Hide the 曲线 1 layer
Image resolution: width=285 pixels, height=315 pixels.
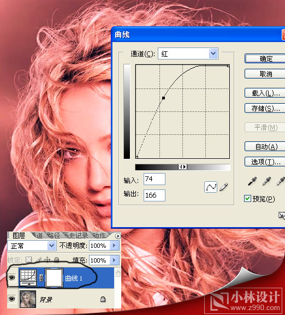pos(12,278)
